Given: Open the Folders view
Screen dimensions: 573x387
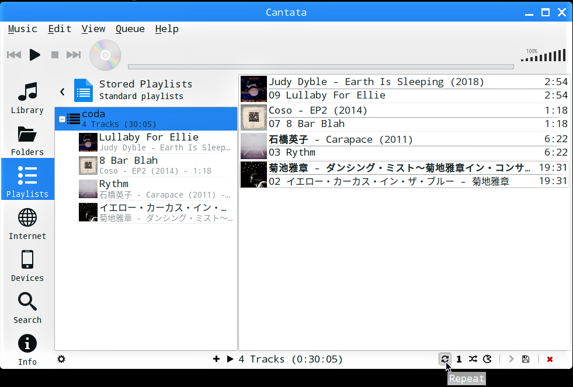Looking at the screenshot, I should click(x=27, y=141).
